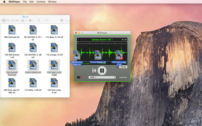The height and width of the screenshot is (126, 202).
Task: Click the 090 Interlude.rx2 filename label
Action: coord(12,37)
